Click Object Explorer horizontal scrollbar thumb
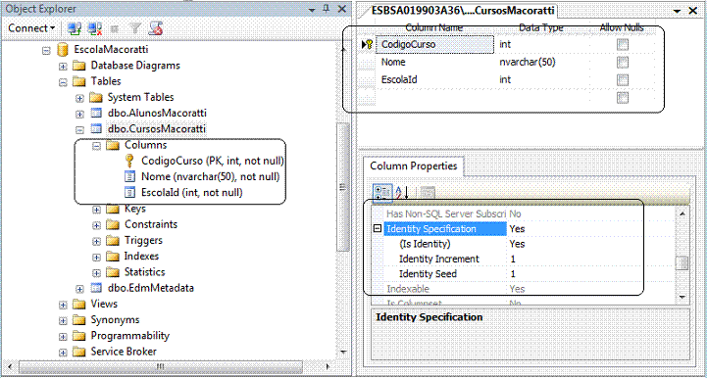This screenshot has height=378, width=707. click(x=161, y=366)
